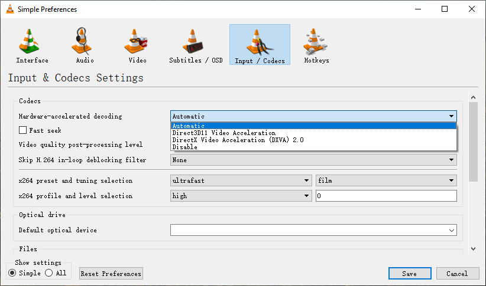Click the scrollbar down arrow
The width and height of the screenshot is (486, 286).
(x=473, y=249)
